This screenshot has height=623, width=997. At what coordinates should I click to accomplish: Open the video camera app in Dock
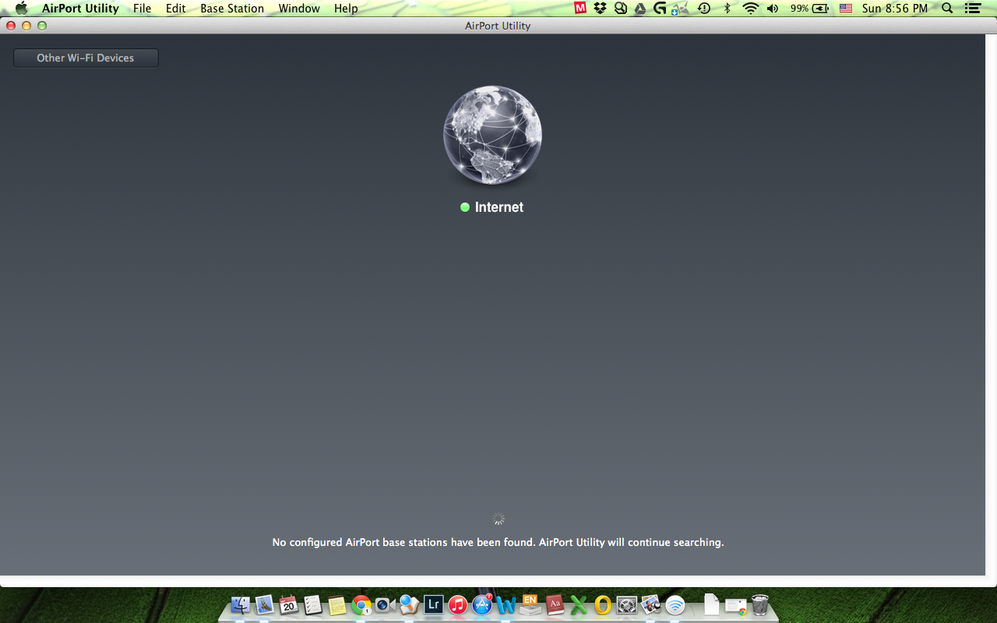click(x=386, y=605)
